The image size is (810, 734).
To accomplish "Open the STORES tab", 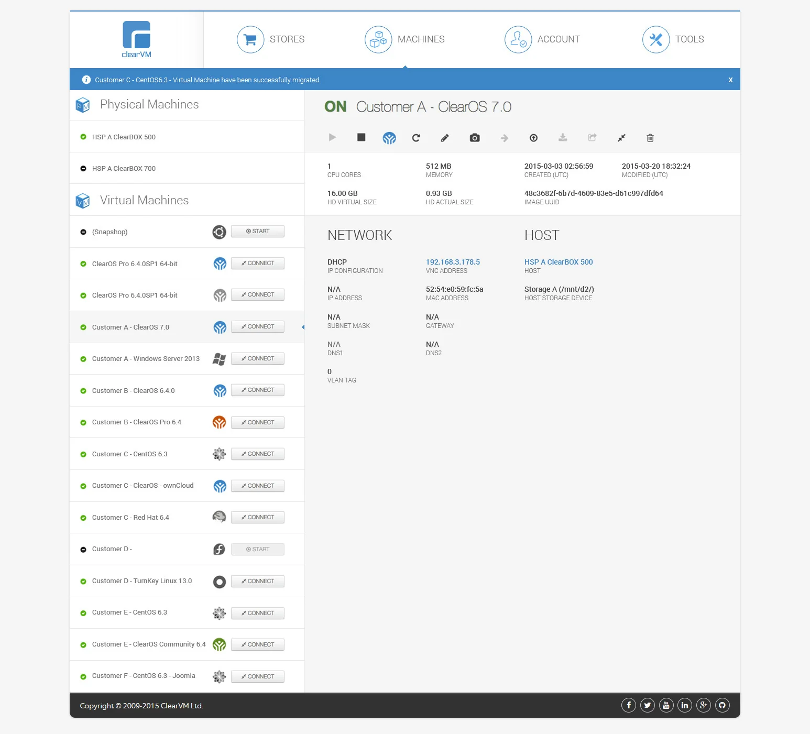I will (271, 39).
